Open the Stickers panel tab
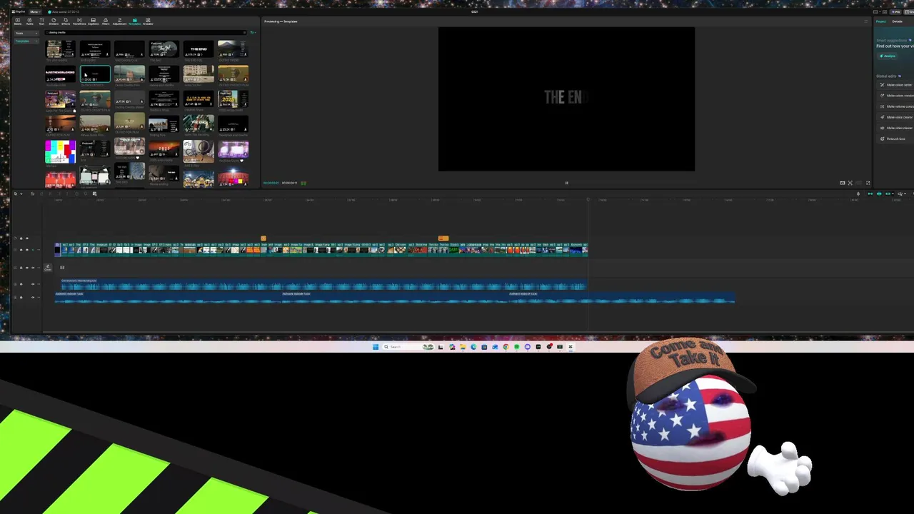The height and width of the screenshot is (514, 914). pyautogui.click(x=54, y=21)
